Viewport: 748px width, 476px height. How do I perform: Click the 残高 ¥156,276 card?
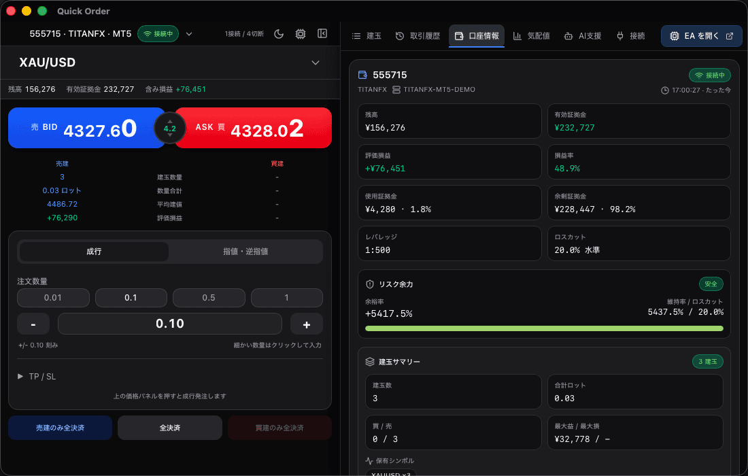pos(450,121)
